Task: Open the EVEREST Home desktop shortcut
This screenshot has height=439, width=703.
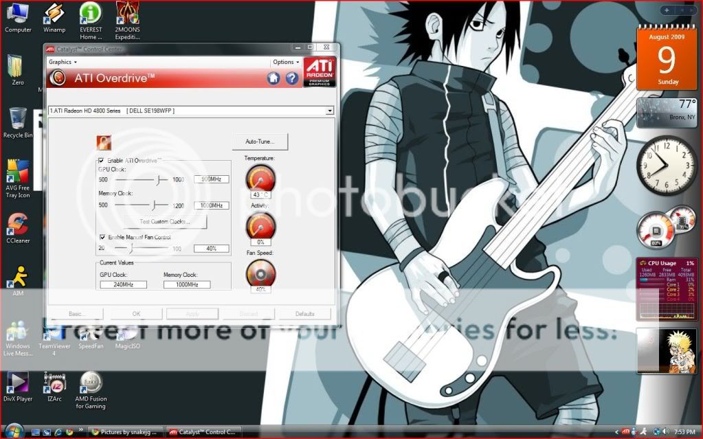Action: [91, 21]
